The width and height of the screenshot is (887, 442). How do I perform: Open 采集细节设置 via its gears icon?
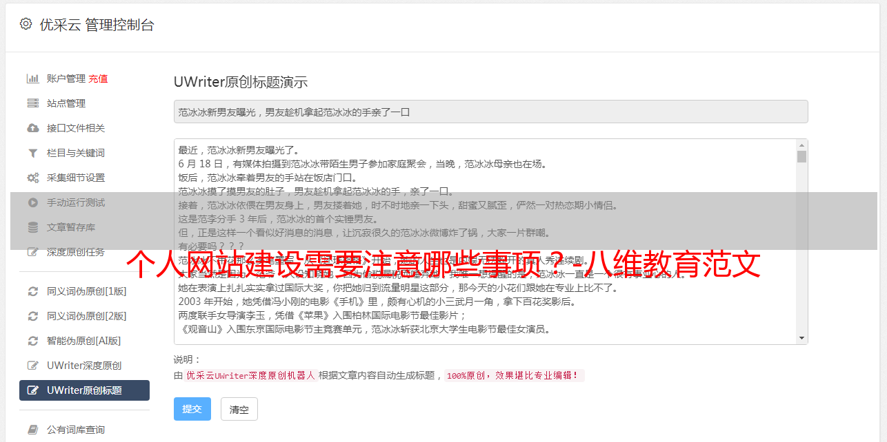(32, 178)
